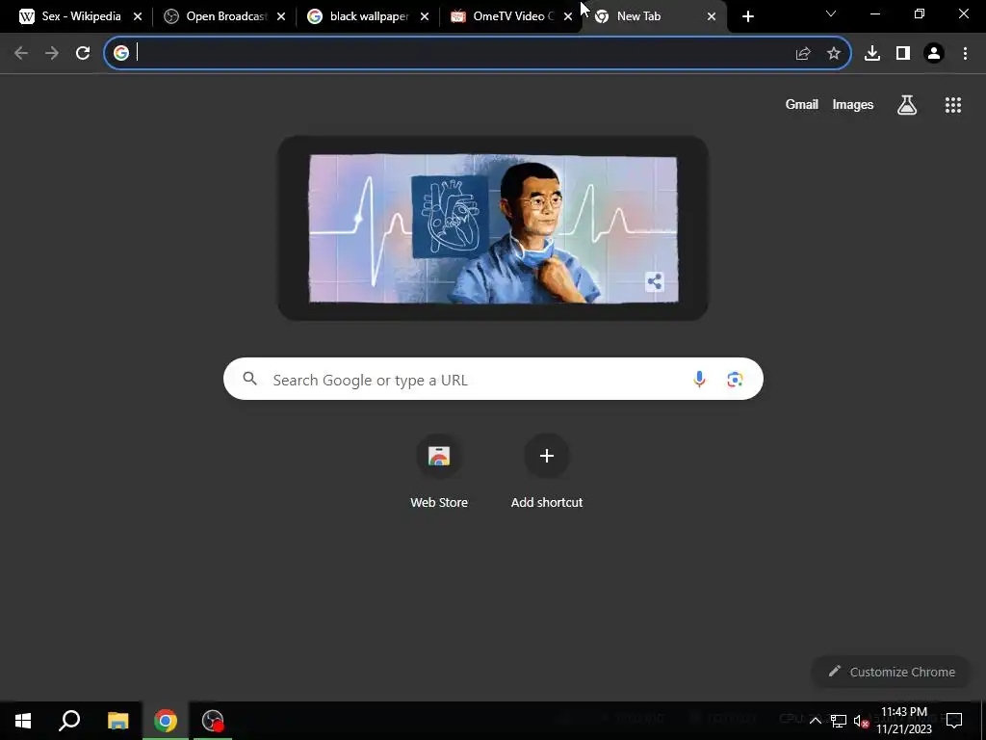Open the Google apps grid
The image size is (986, 740).
tap(953, 105)
